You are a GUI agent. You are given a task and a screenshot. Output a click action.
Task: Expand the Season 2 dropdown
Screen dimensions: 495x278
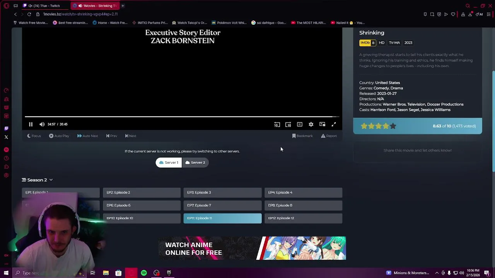click(37, 180)
